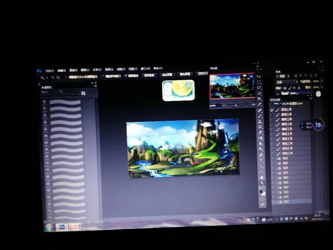This screenshot has width=333, height=250.
Task: Select the Healing Brush tool
Action: click(x=259, y=110)
